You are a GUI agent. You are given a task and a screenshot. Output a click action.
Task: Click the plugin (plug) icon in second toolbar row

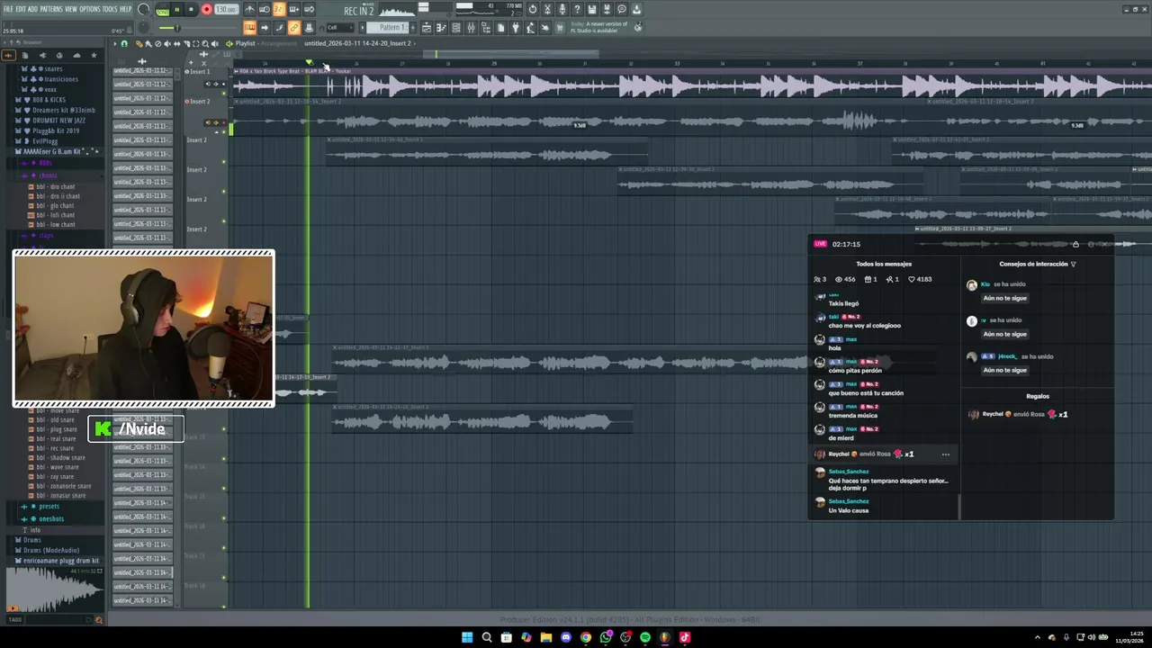click(515, 28)
